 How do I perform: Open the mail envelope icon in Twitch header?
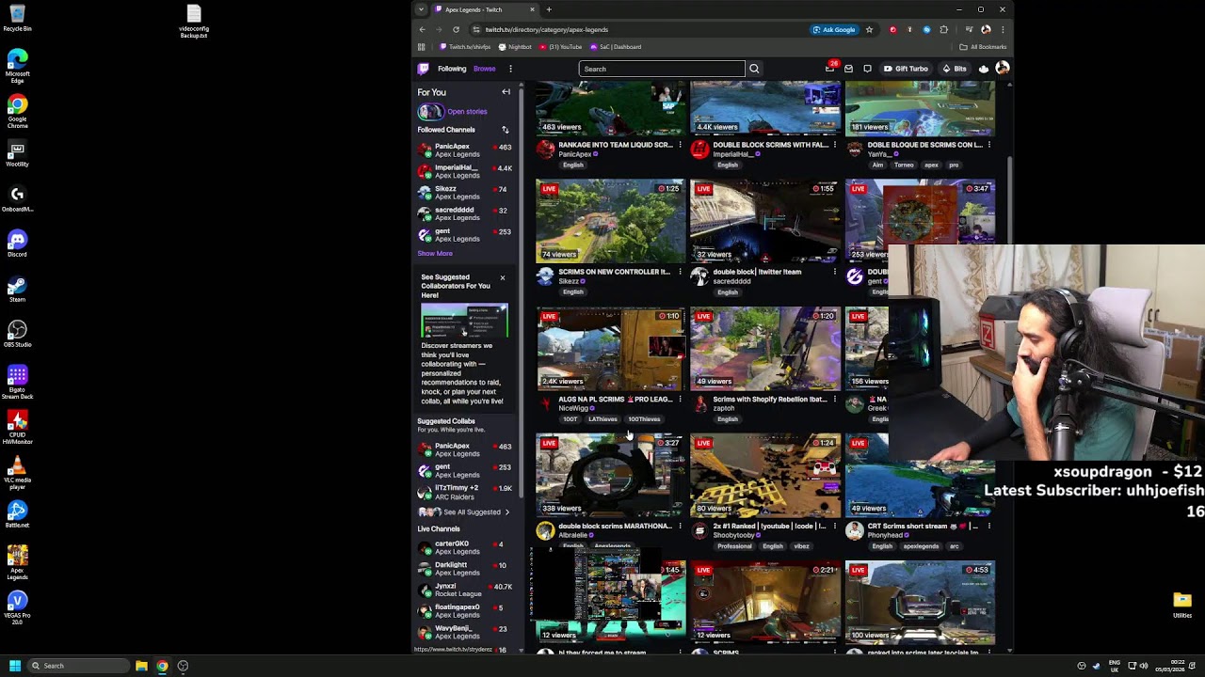848,69
